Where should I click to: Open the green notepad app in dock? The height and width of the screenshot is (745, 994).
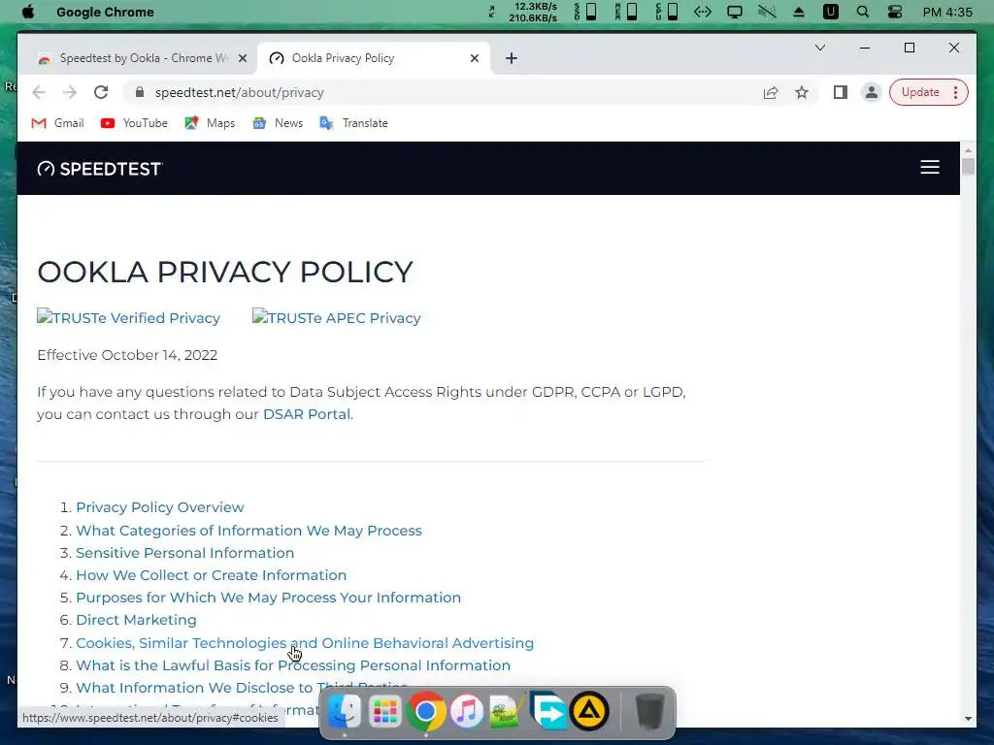coord(507,711)
